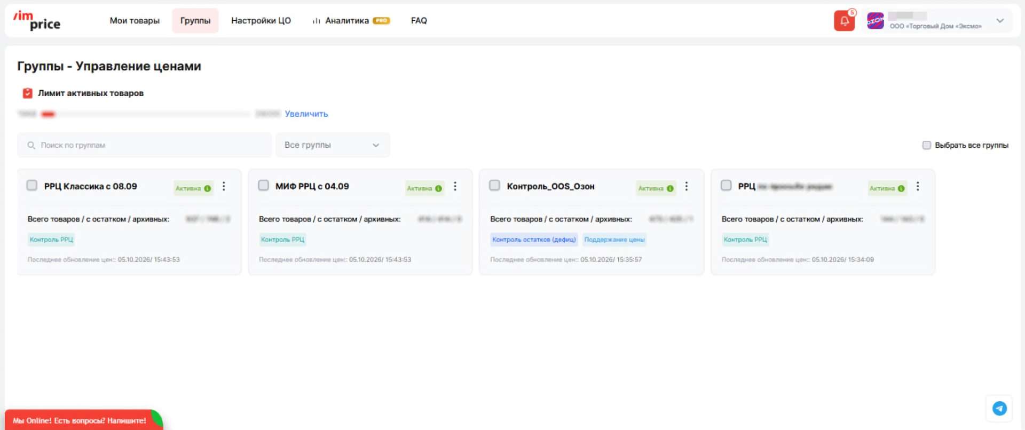Click the 'Лимит активных товаров' label
Image resolution: width=1025 pixels, height=430 pixels.
point(91,93)
